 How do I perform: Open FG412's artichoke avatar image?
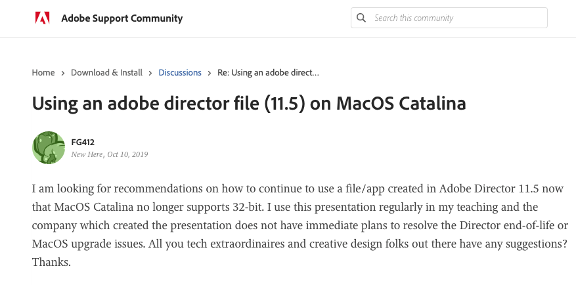[48, 148]
